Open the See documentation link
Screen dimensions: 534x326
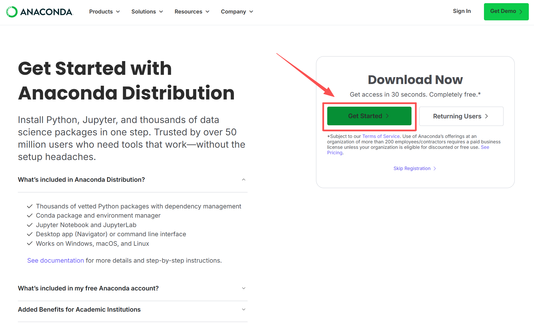[55, 261]
